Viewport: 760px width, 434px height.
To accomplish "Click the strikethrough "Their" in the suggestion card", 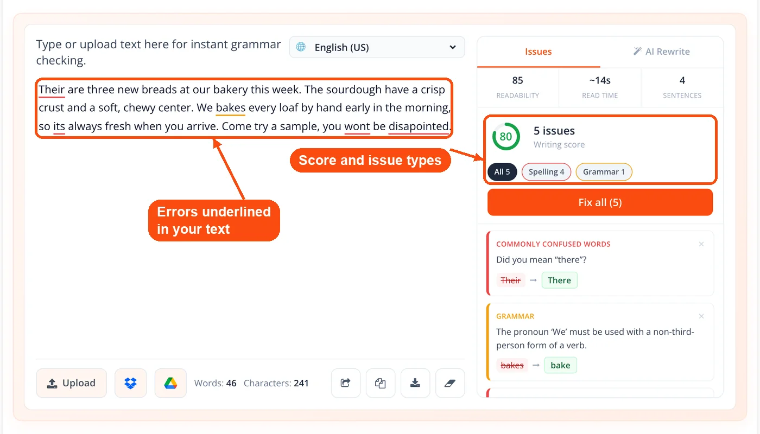I will click(511, 280).
